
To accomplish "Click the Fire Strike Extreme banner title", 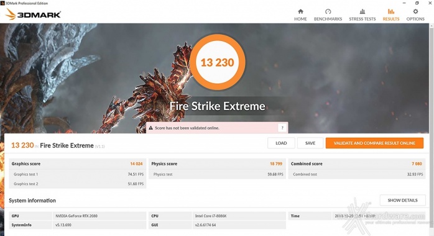I will pos(218,106).
